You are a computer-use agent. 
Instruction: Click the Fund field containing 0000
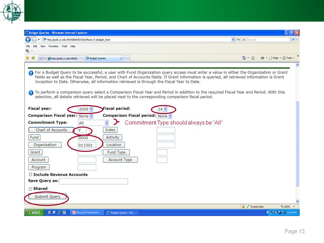[x=87, y=138]
